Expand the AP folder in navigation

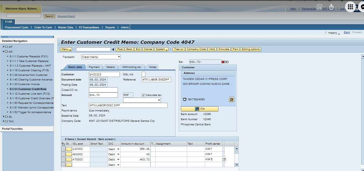(x=4, y=47)
